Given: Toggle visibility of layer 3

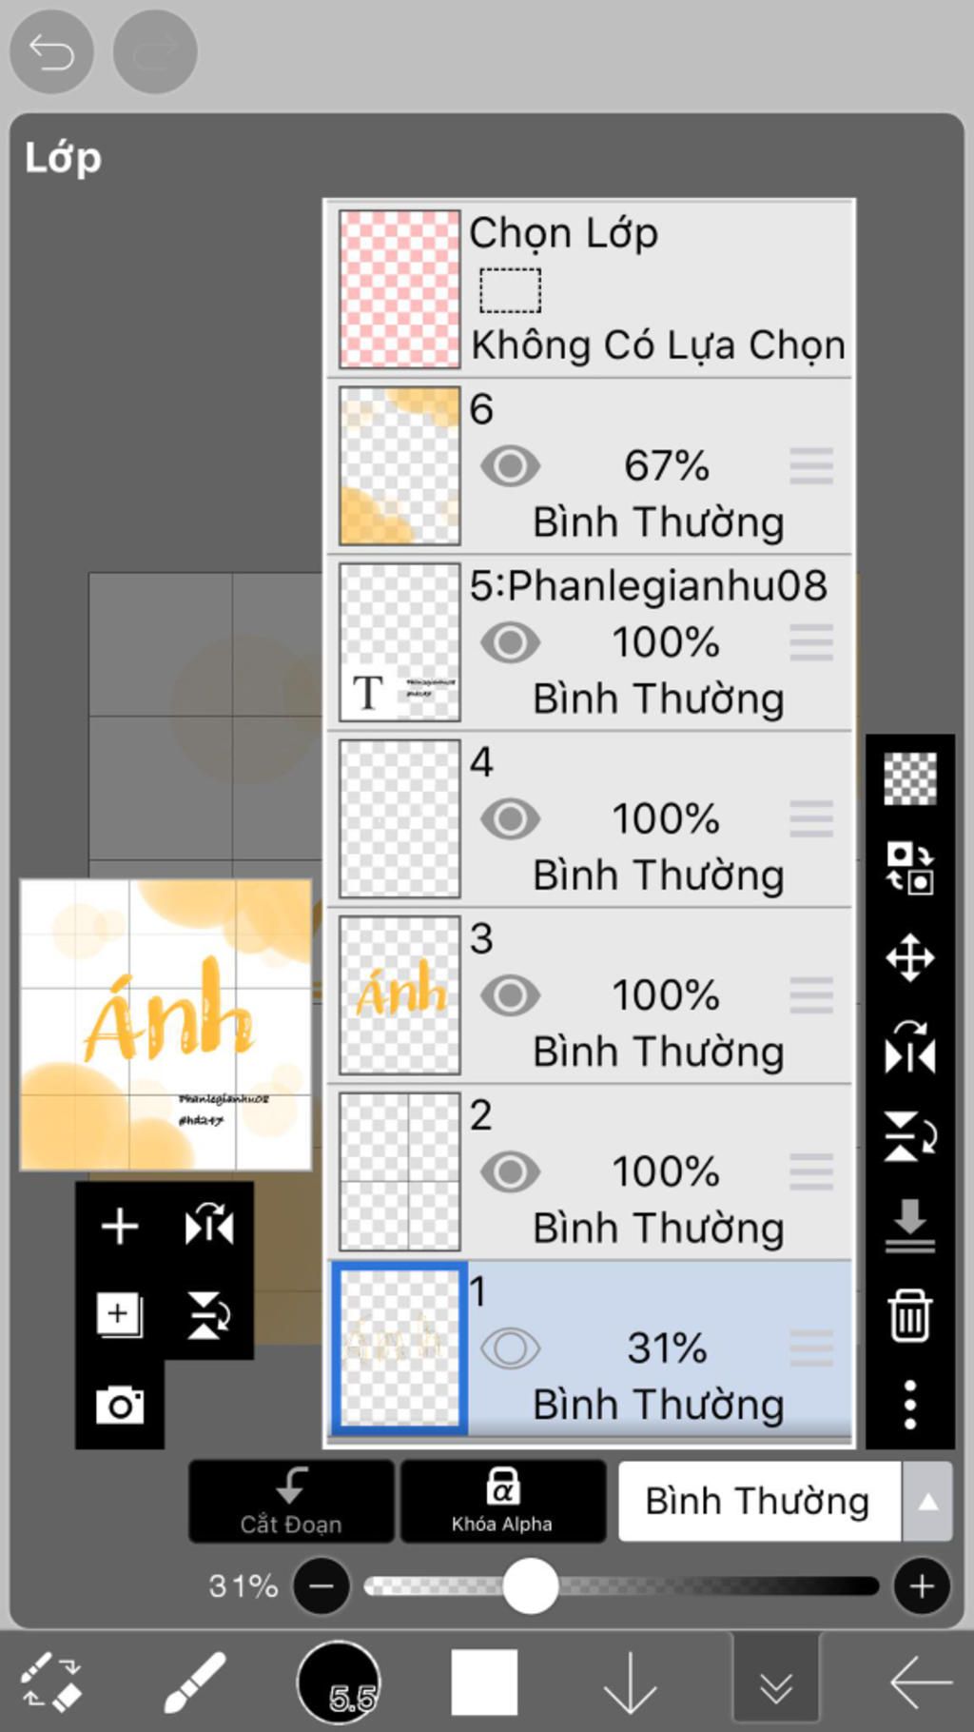Looking at the screenshot, I should [510, 995].
